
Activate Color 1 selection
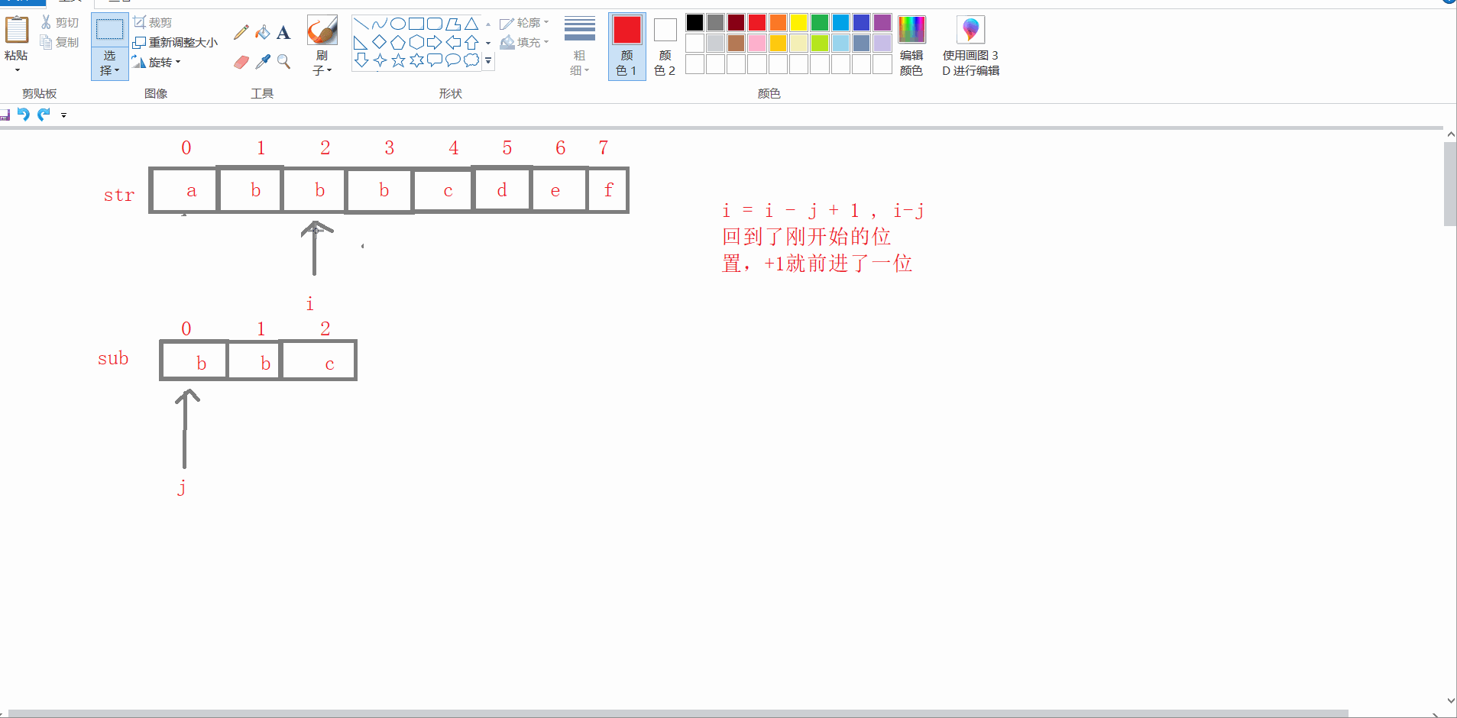626,46
